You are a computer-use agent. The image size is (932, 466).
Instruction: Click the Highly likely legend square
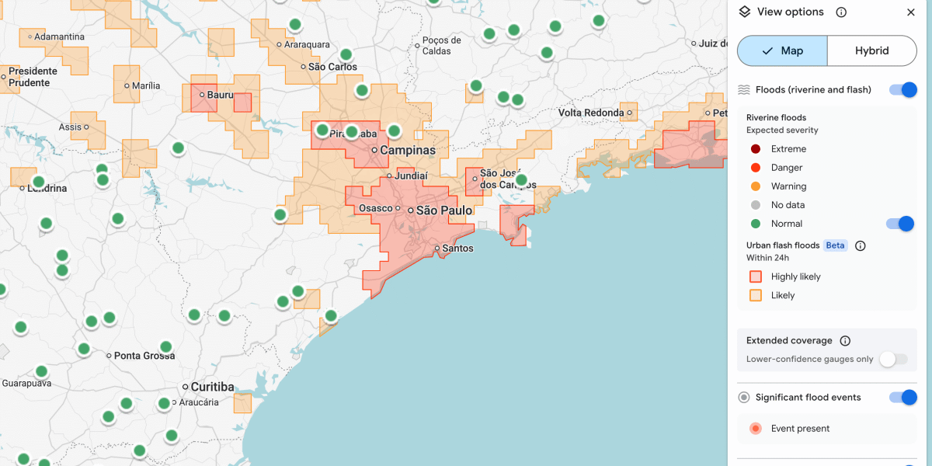tap(756, 276)
